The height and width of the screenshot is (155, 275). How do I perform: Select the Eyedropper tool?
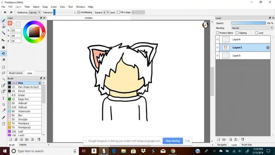[x=3, y=118]
